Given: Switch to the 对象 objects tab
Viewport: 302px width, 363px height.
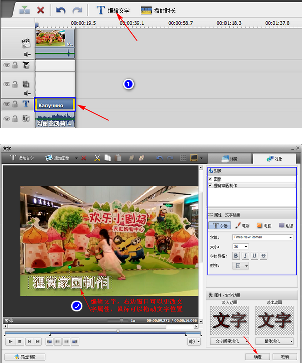Looking at the screenshot, I should click(274, 159).
